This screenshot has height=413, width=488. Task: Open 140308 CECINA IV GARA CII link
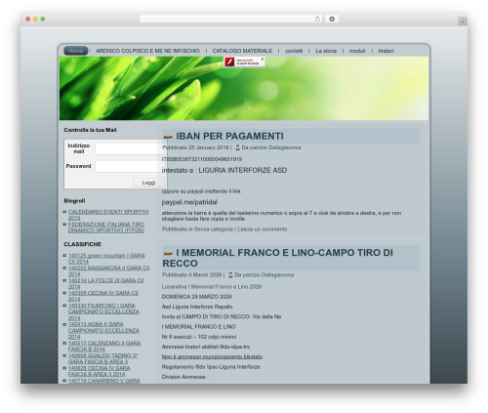[103, 296]
